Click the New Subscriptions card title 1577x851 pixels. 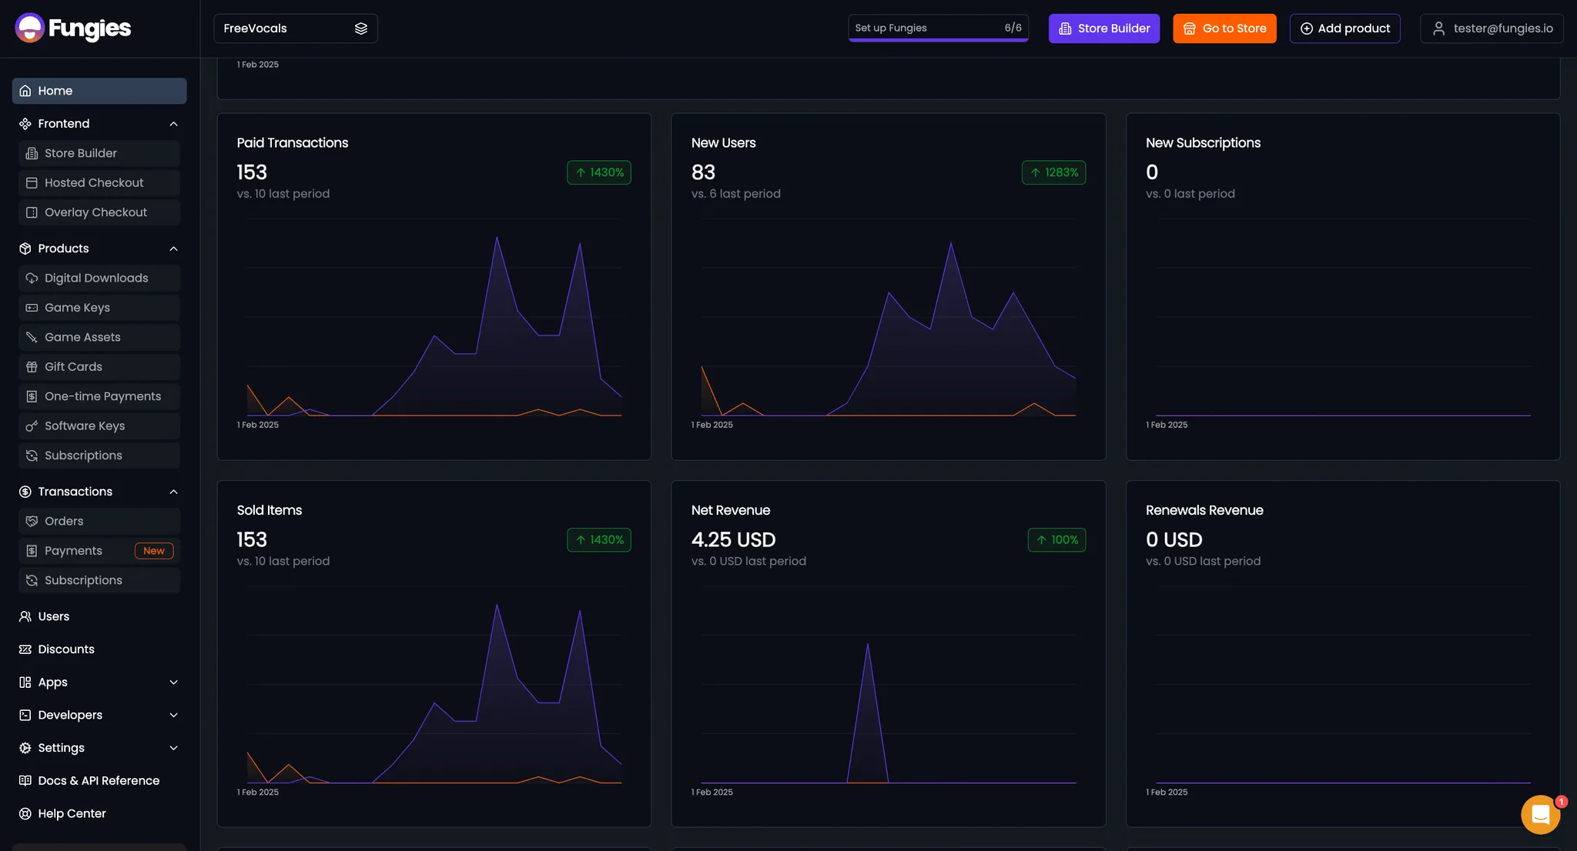[1203, 143]
